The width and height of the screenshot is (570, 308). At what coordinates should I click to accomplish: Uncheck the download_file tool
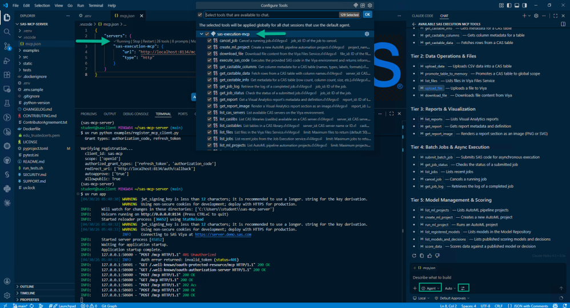click(x=210, y=54)
